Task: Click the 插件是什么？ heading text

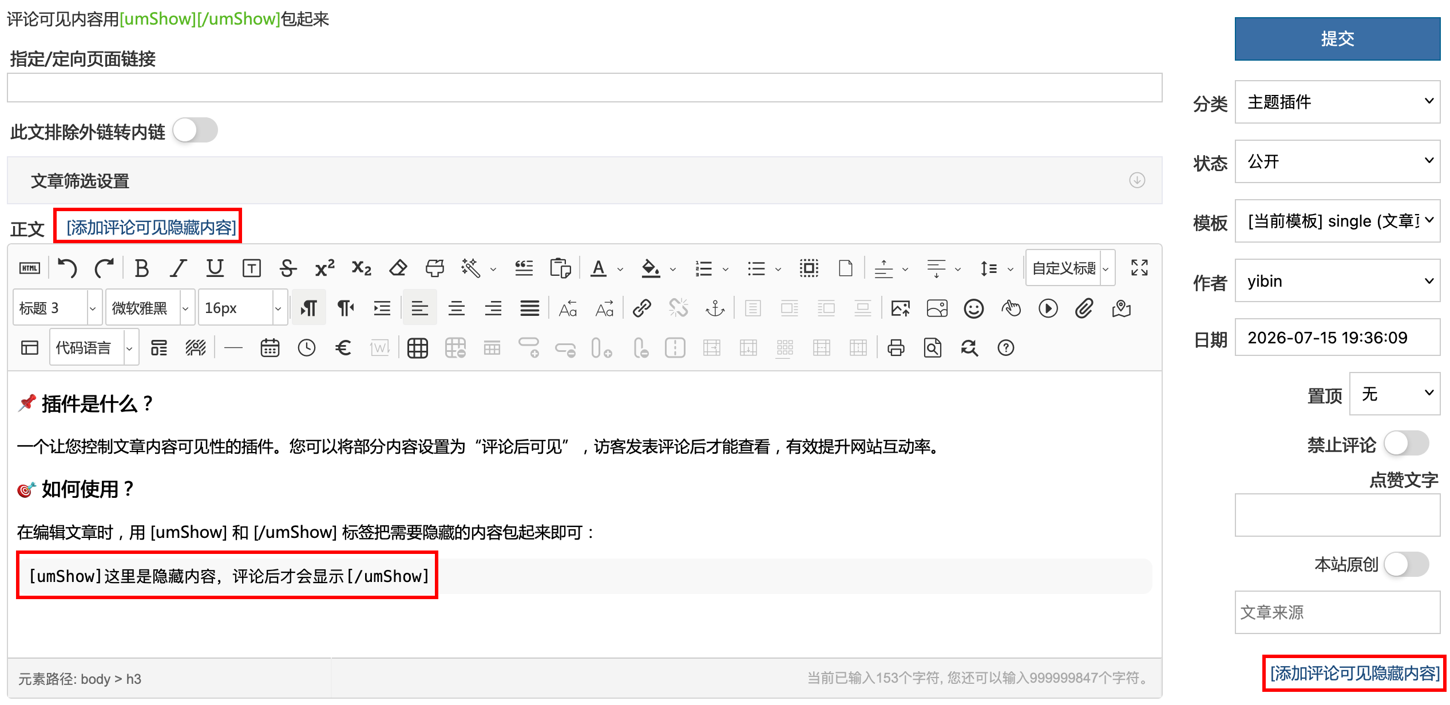Action: pyautogui.click(x=98, y=403)
